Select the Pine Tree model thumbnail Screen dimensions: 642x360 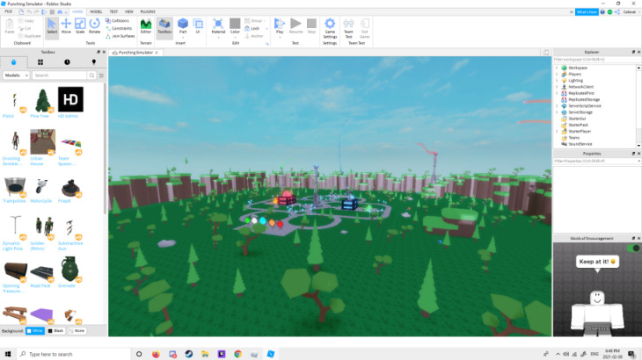42,99
